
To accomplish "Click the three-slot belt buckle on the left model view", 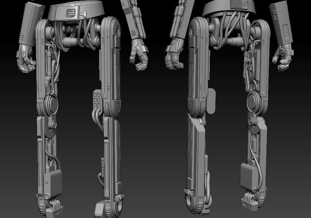I will [x=71, y=13].
